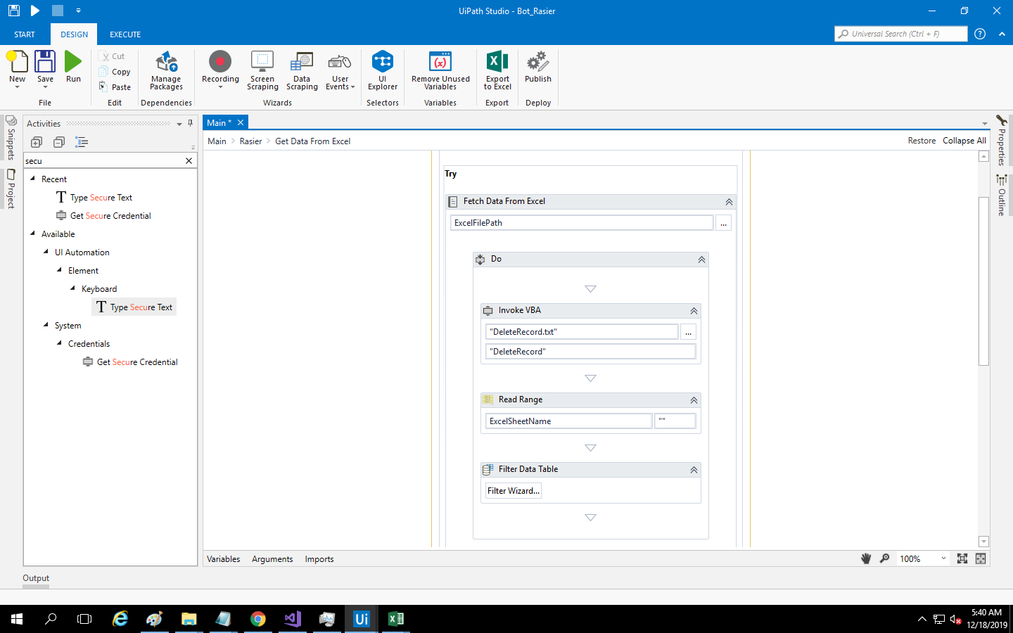Screen dimensions: 1013x633
Task: Launch the Screen Scraping wizard
Action: click(262, 70)
